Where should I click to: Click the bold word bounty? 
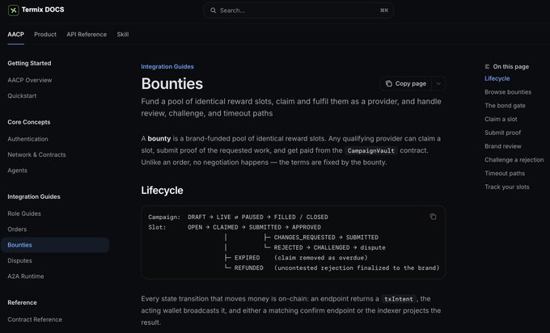coord(159,139)
